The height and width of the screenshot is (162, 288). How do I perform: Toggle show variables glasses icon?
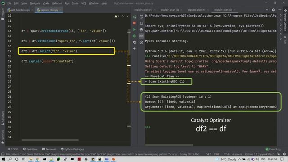[141, 36]
